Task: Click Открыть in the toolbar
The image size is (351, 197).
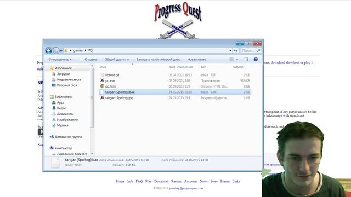Action: click(x=89, y=60)
